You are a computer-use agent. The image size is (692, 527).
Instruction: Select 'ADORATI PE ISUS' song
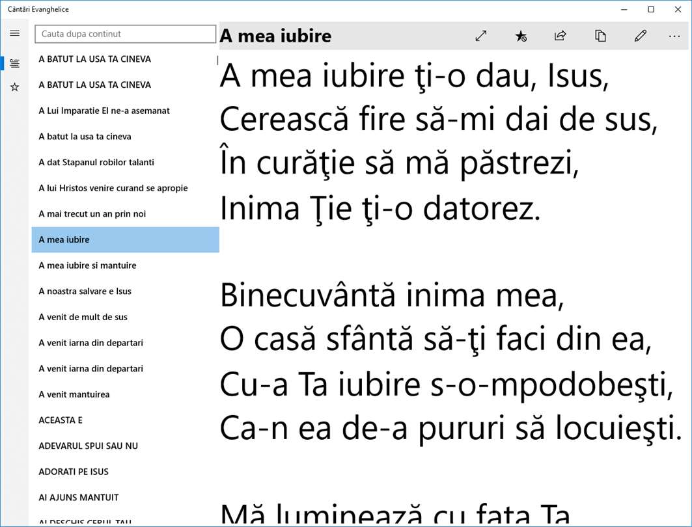point(126,472)
